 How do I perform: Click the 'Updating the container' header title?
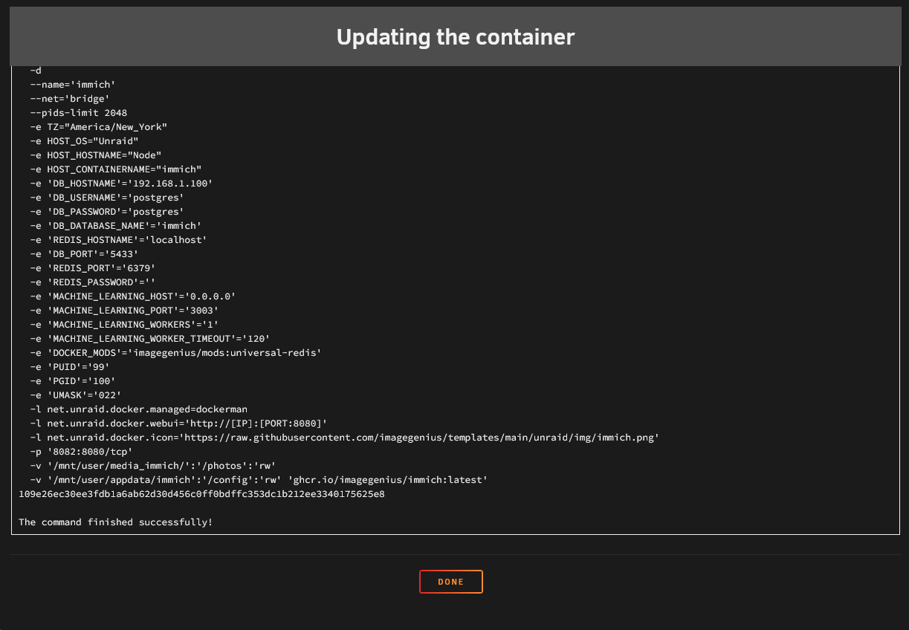point(455,37)
